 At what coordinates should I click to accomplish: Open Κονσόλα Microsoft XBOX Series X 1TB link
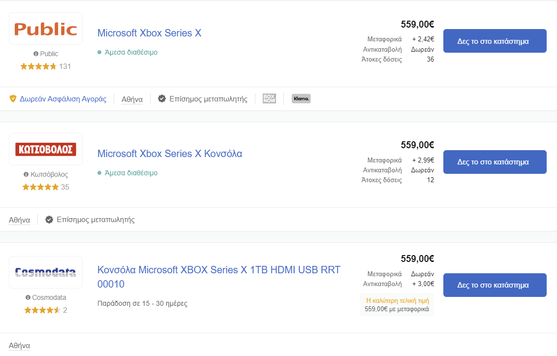coord(219,277)
